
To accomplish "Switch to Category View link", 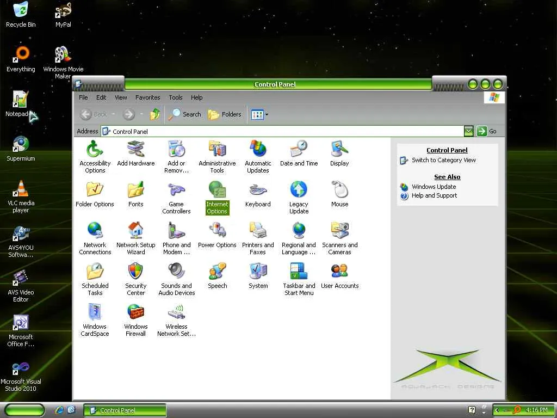I will click(443, 161).
